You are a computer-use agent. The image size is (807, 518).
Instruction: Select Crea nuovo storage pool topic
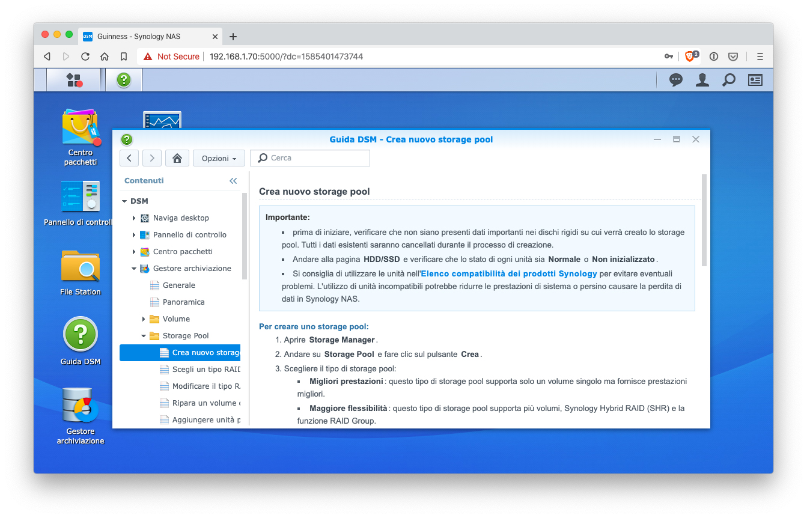click(180, 353)
